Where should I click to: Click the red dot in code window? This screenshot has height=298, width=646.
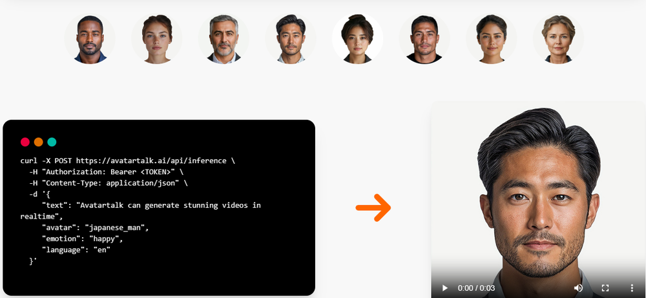[25, 142]
